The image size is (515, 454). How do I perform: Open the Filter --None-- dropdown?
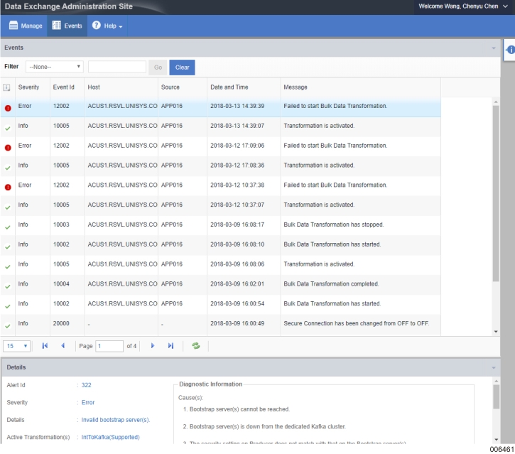(x=54, y=67)
